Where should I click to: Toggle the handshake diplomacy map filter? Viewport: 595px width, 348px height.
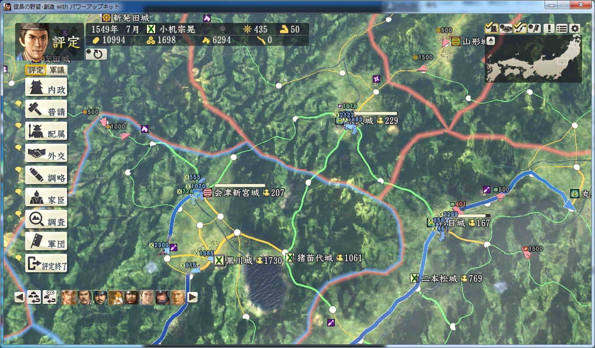[x=505, y=28]
